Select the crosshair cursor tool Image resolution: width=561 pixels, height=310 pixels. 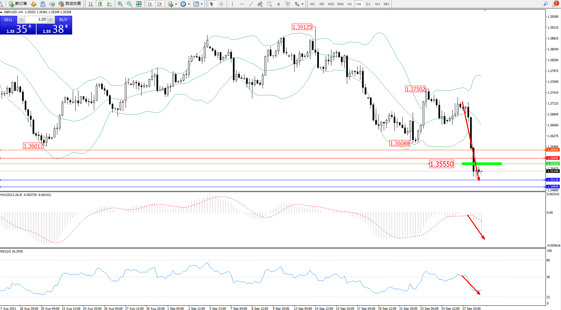pos(221,4)
